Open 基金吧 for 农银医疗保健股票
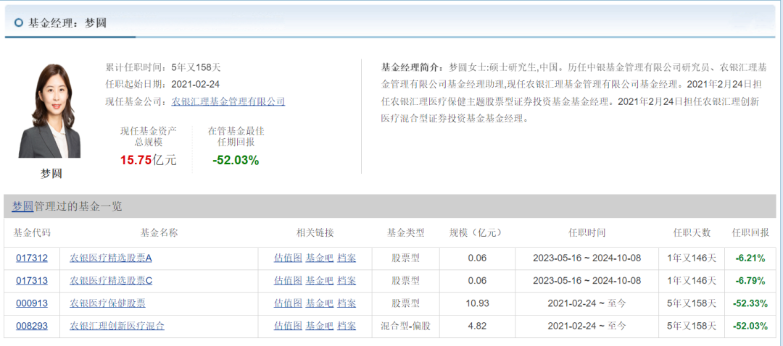The height and width of the screenshot is (346, 783). point(320,303)
